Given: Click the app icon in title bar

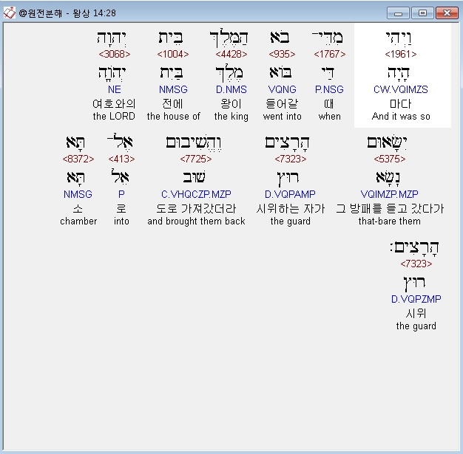Looking at the screenshot, I should 9,13.
